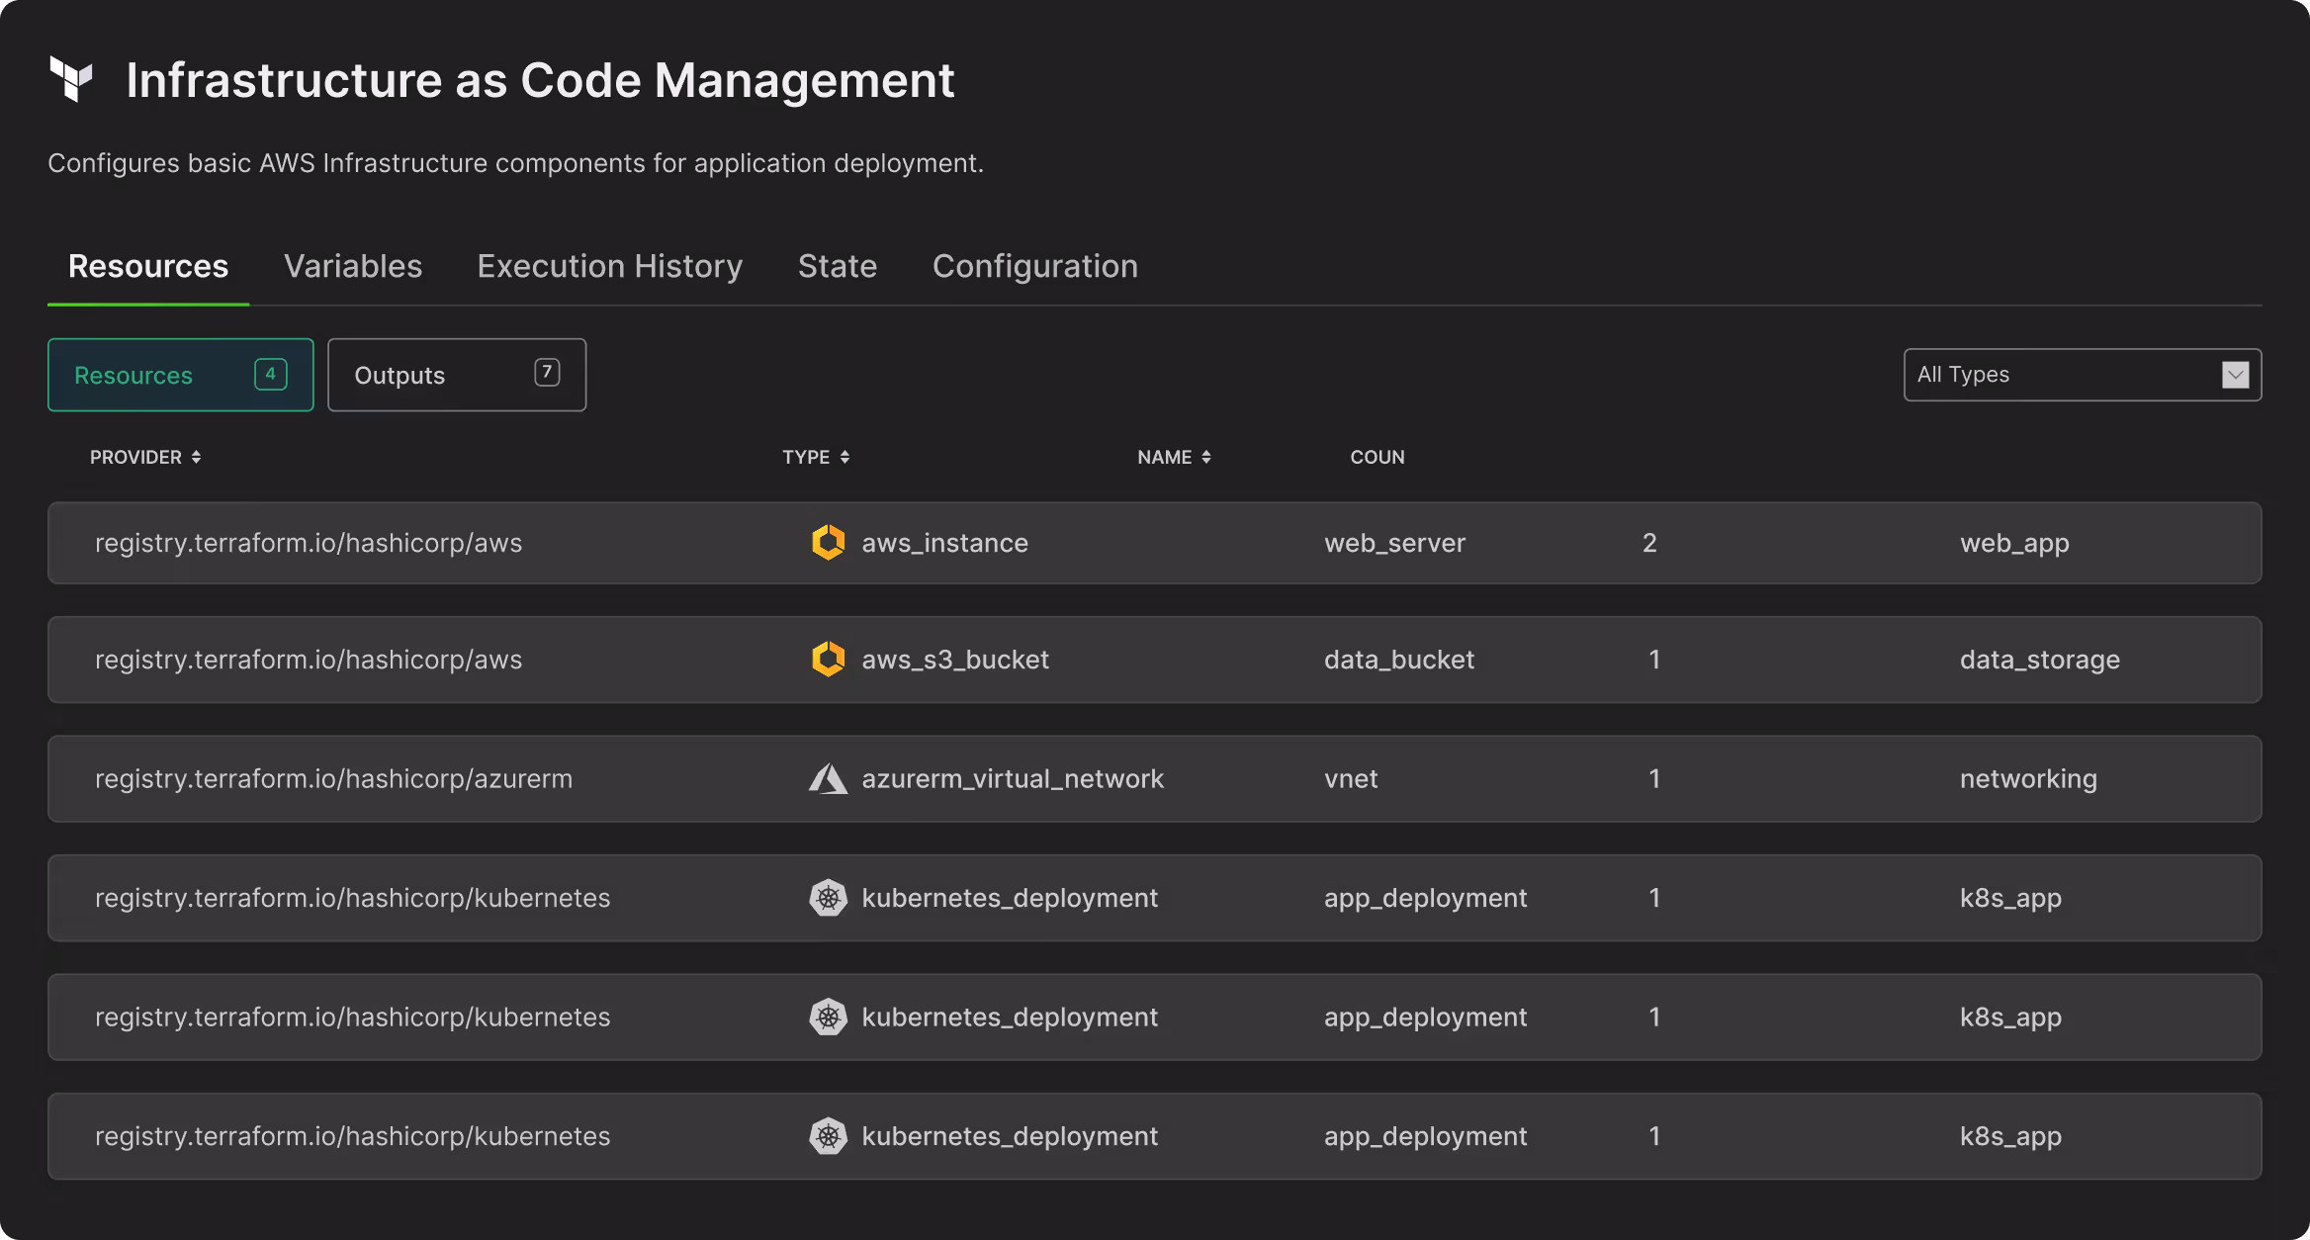The image size is (2310, 1240).
Task: Click the Terraform logo icon
Action: 71,79
